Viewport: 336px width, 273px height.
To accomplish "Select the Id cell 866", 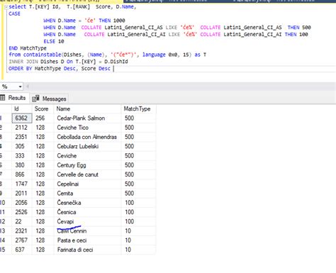I will (22, 174).
